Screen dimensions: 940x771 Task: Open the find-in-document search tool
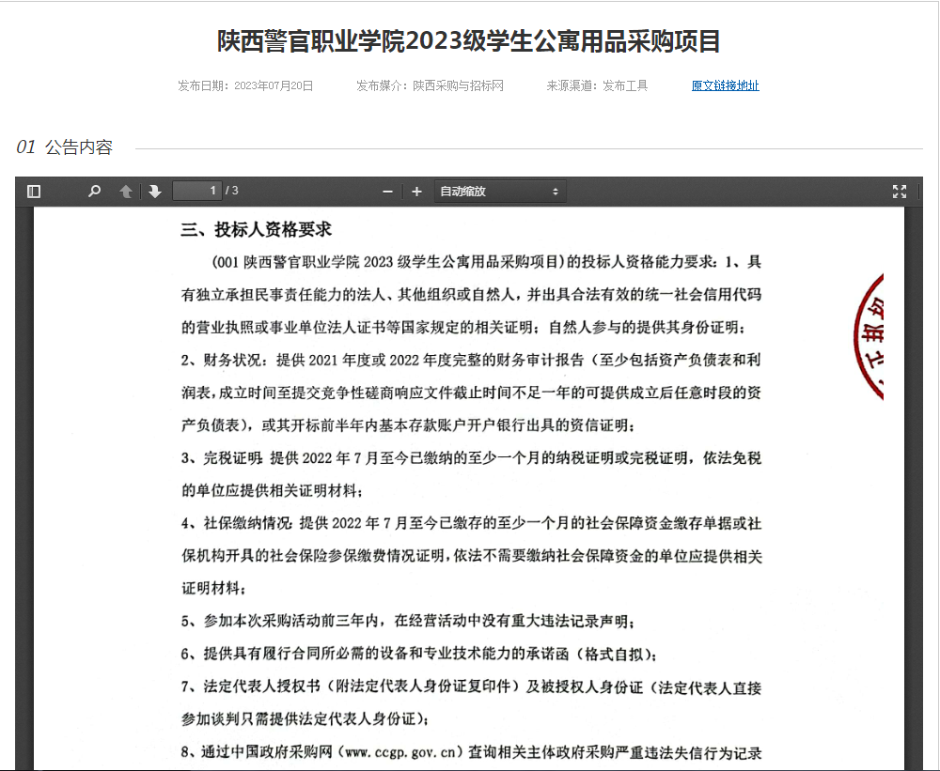pyautogui.click(x=94, y=191)
